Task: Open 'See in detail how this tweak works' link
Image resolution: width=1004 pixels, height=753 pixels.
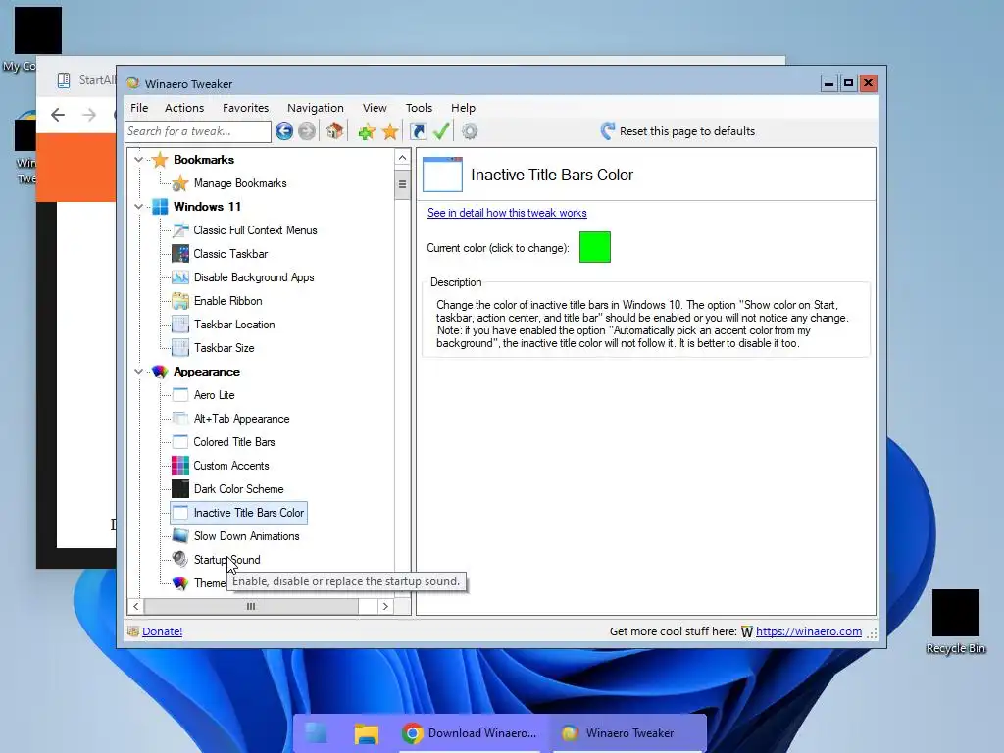Action: click(x=507, y=213)
